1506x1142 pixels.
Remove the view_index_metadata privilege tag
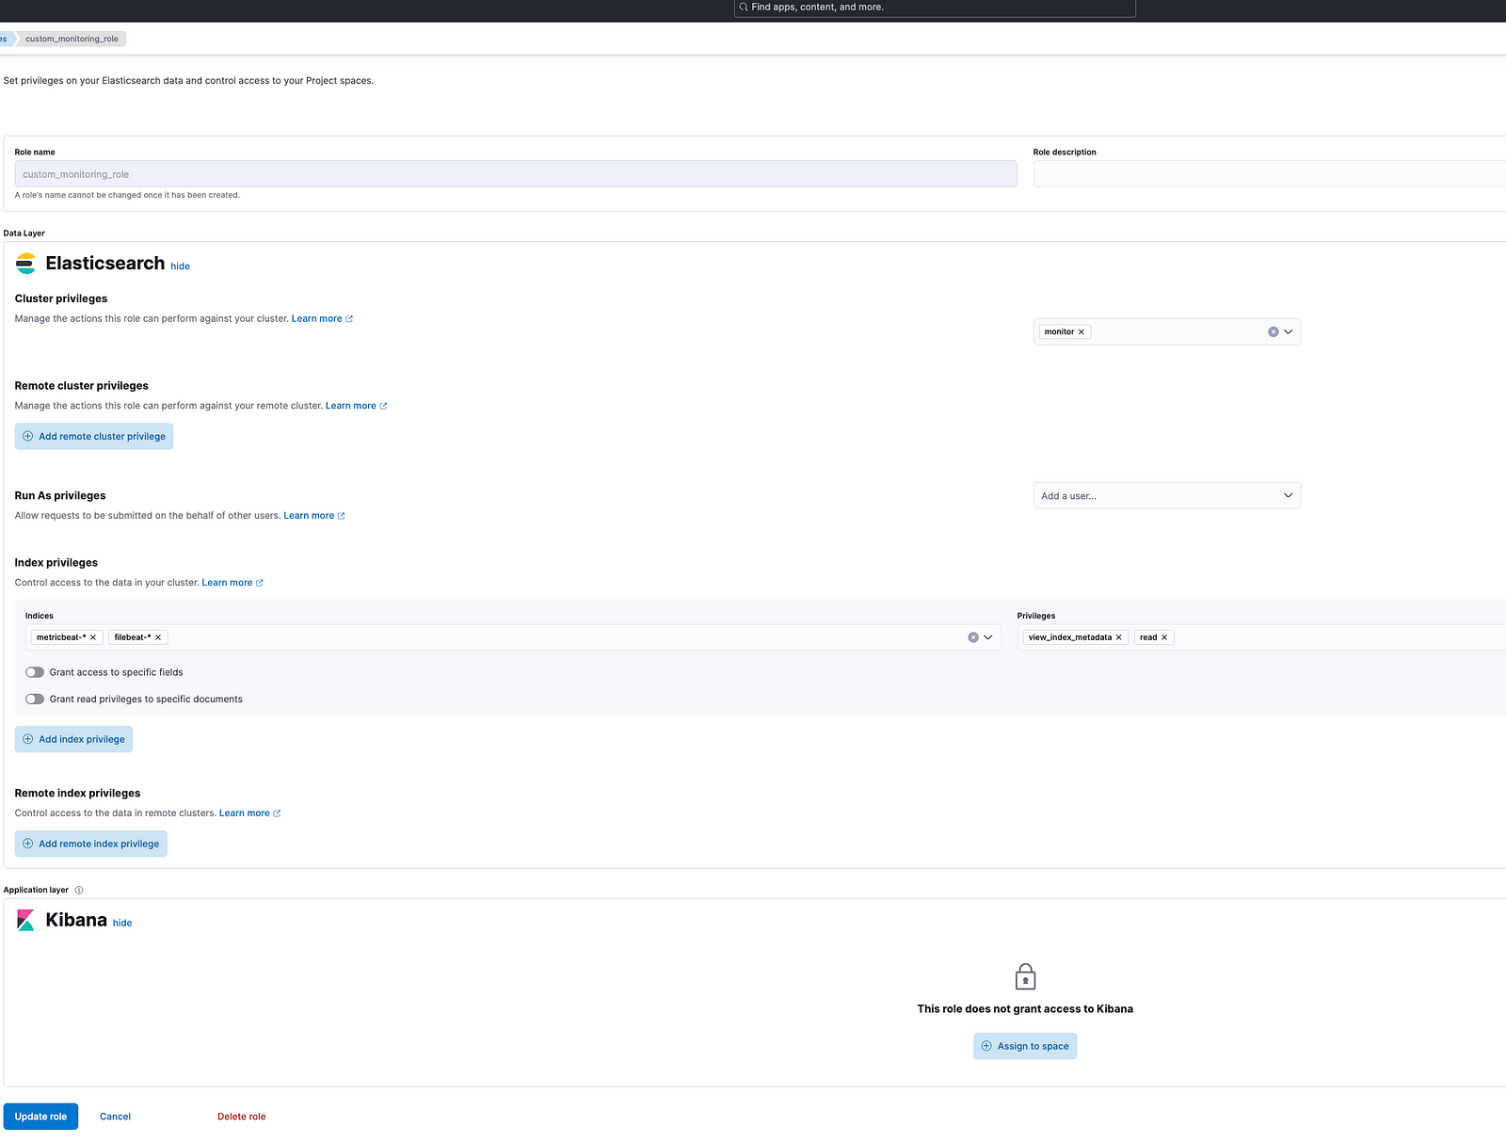(x=1118, y=637)
